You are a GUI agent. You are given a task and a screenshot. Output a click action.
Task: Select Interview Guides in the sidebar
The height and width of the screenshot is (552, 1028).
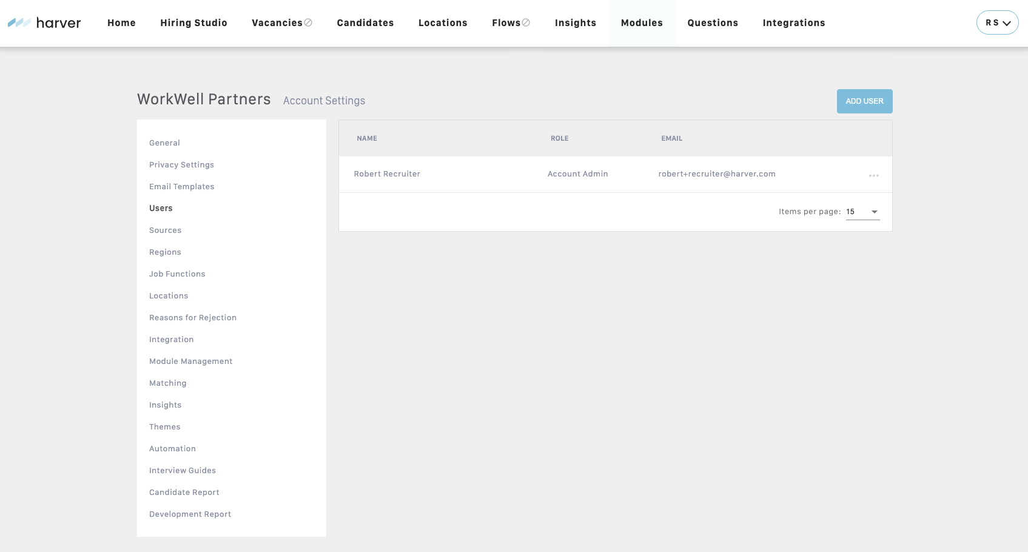click(x=182, y=471)
